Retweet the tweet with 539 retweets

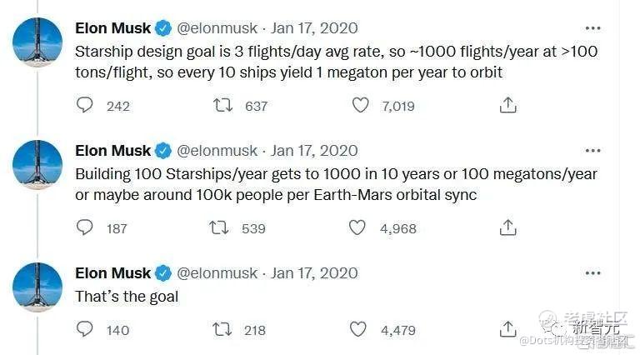click(221, 227)
